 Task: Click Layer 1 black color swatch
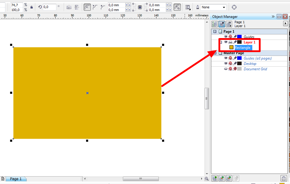point(239,42)
